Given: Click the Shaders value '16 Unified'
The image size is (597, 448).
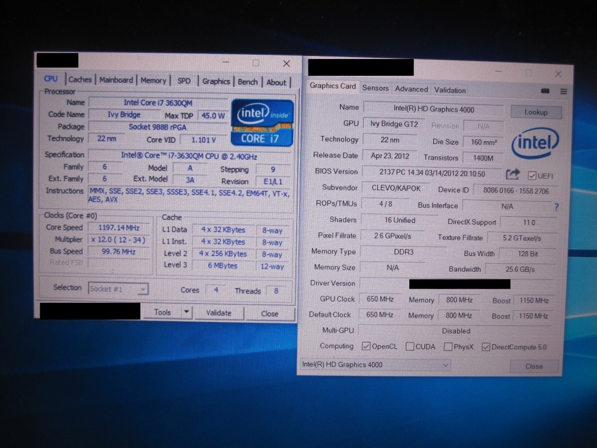Looking at the screenshot, I should [x=400, y=220].
